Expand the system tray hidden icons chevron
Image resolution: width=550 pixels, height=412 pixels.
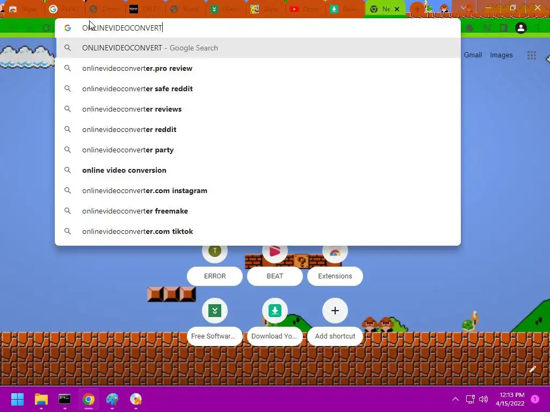455,399
